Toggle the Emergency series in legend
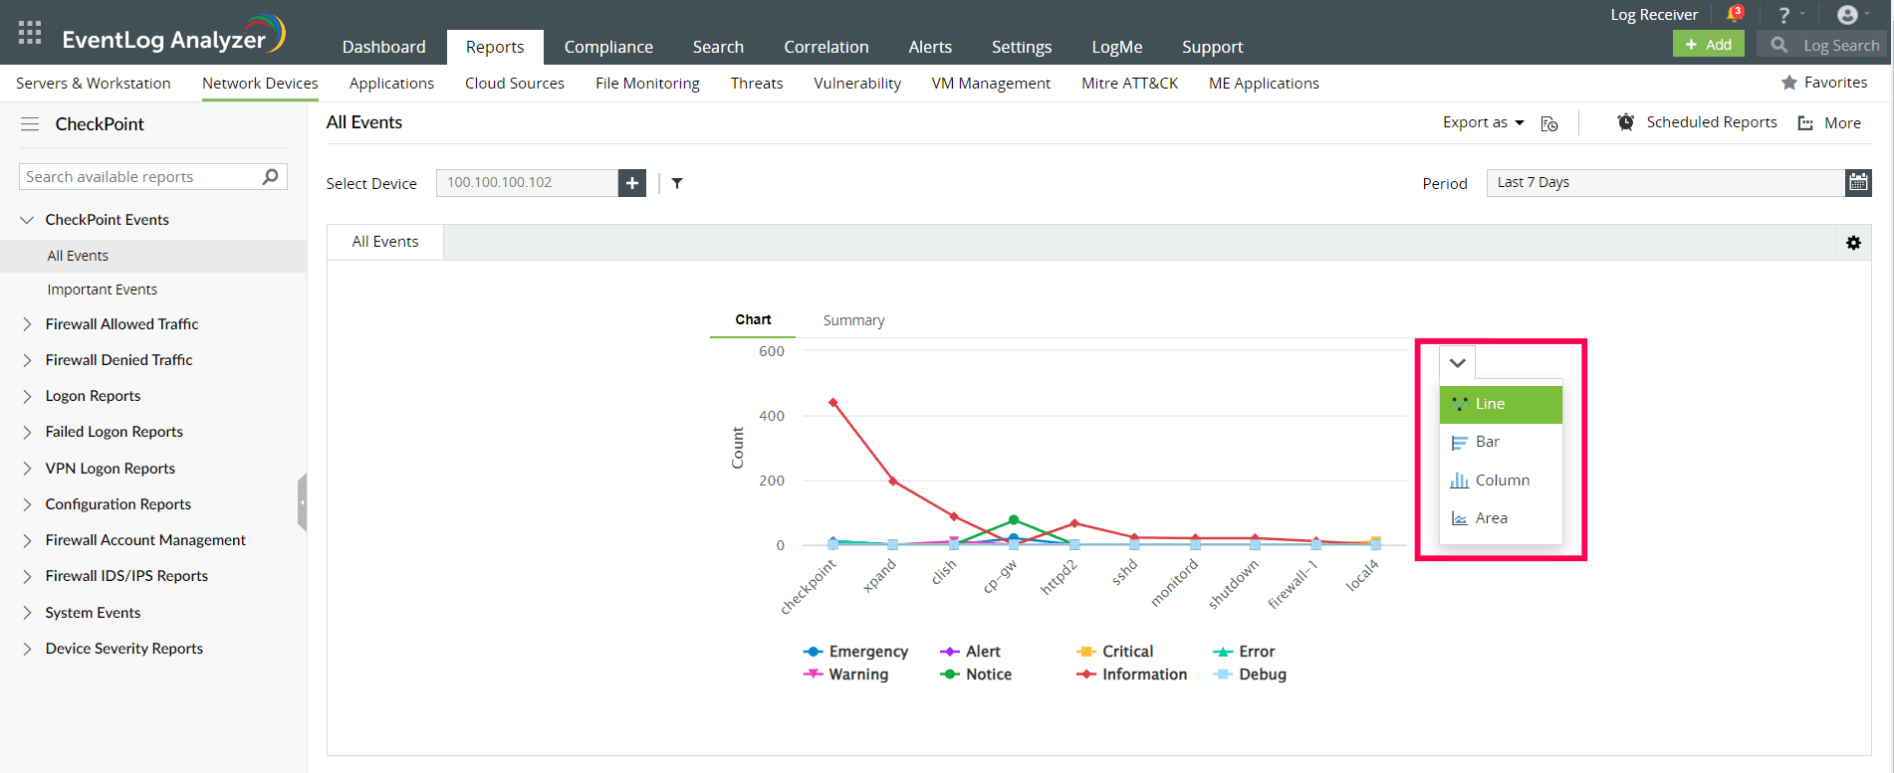The height and width of the screenshot is (773, 1894). [x=856, y=652]
